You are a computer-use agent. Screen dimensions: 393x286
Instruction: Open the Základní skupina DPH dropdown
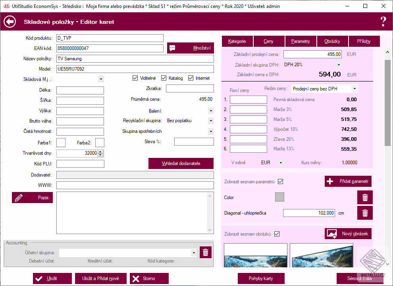pyautogui.click(x=339, y=65)
